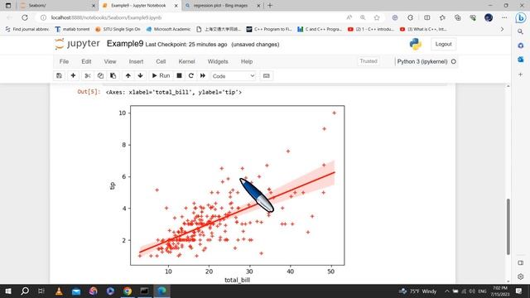Open C++ Program to Fi... bookmark

coord(269,30)
